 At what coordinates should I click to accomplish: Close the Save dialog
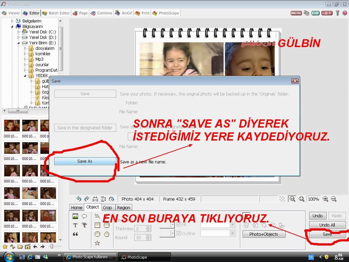click(x=295, y=81)
